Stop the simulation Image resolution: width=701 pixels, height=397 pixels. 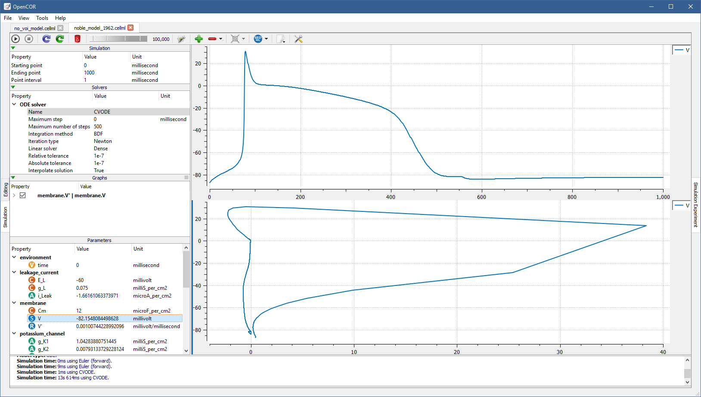29,39
